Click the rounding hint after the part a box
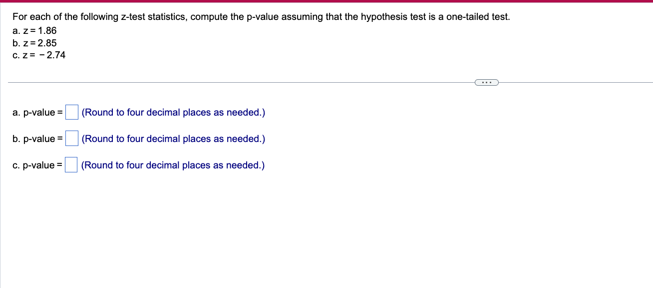The height and width of the screenshot is (288, 653). [173, 112]
